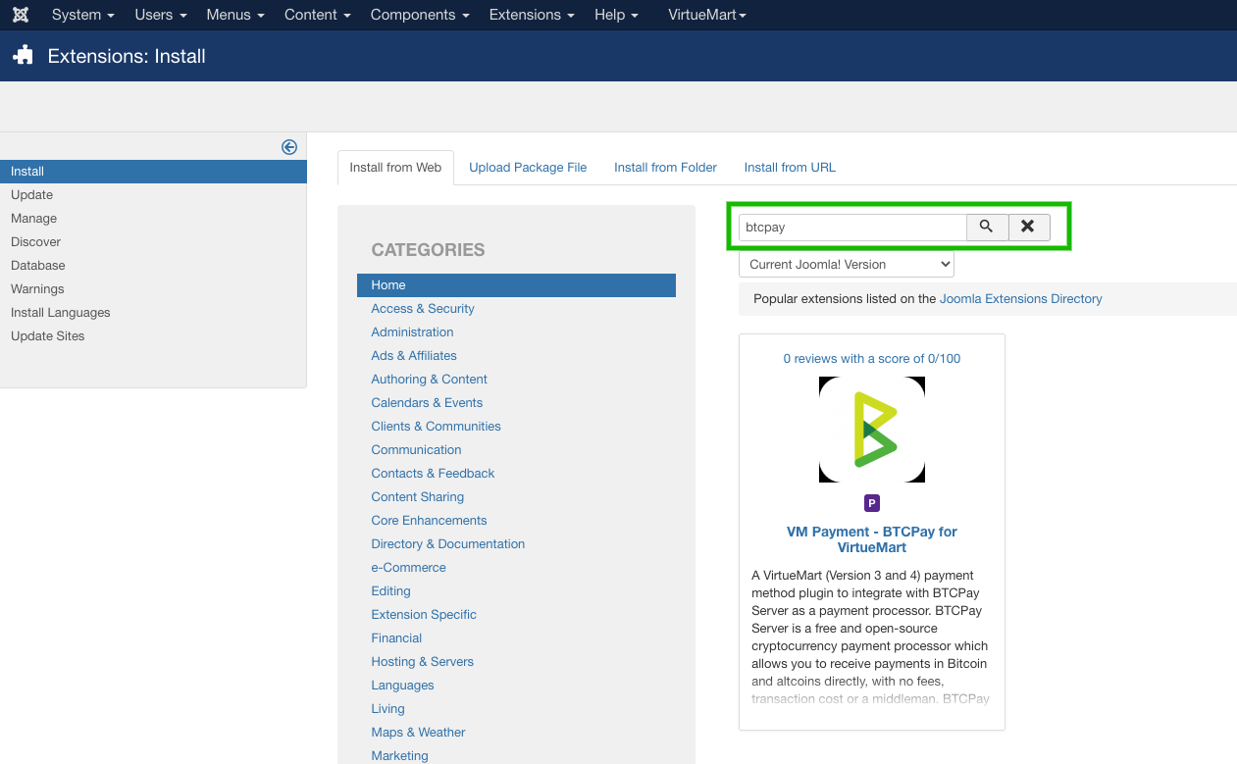This screenshot has height=764, width=1237.
Task: Clear search with the X button
Action: tap(1028, 227)
